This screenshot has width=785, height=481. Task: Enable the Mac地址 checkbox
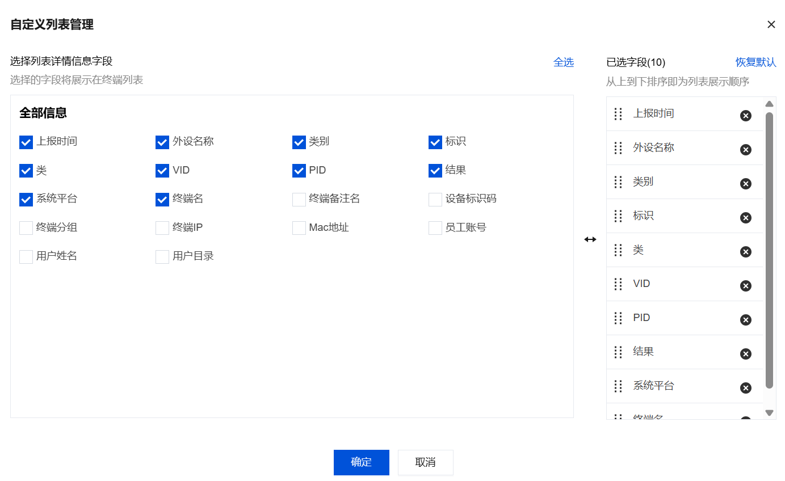point(299,228)
